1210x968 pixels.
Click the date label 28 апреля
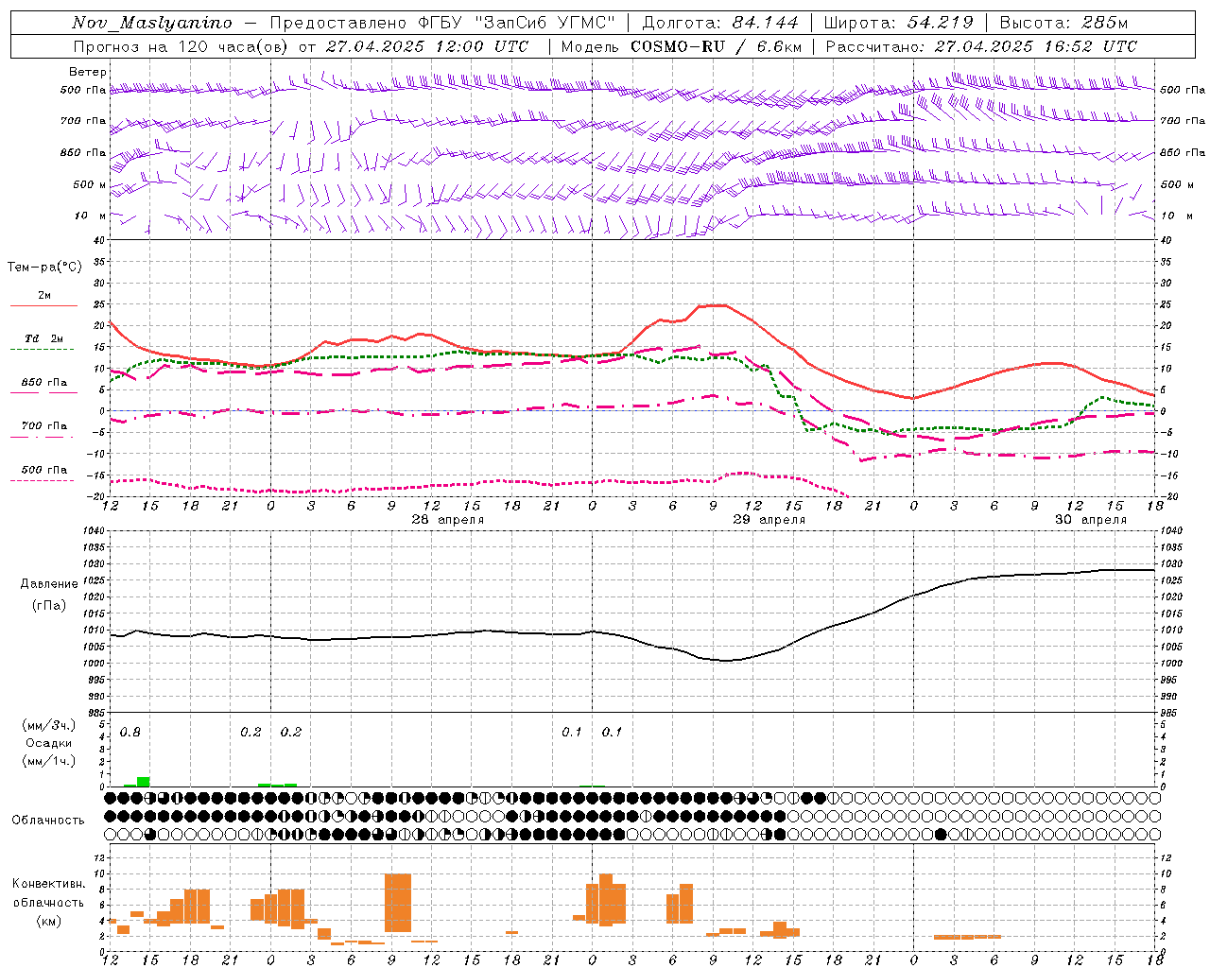447,520
